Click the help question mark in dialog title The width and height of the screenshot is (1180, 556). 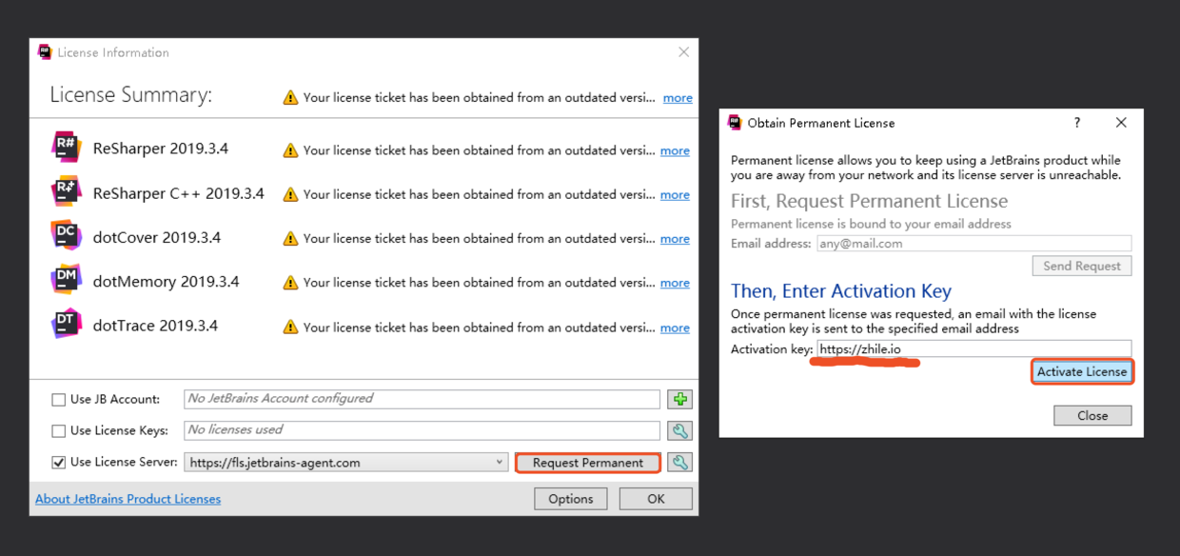(1077, 123)
